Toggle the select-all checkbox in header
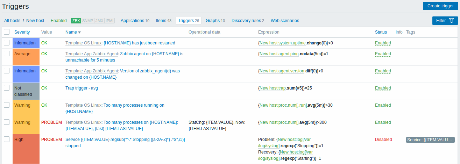The width and height of the screenshot is (460, 164). (7, 32)
